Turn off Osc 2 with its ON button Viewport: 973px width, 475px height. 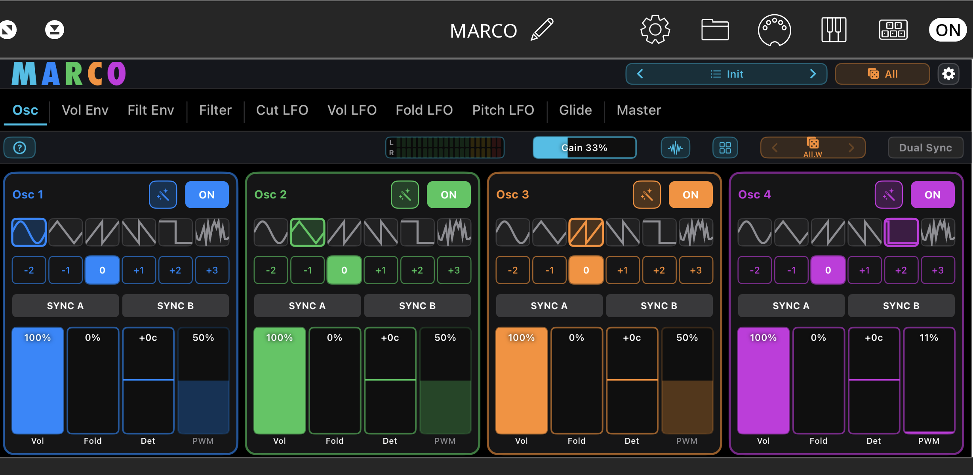click(449, 195)
